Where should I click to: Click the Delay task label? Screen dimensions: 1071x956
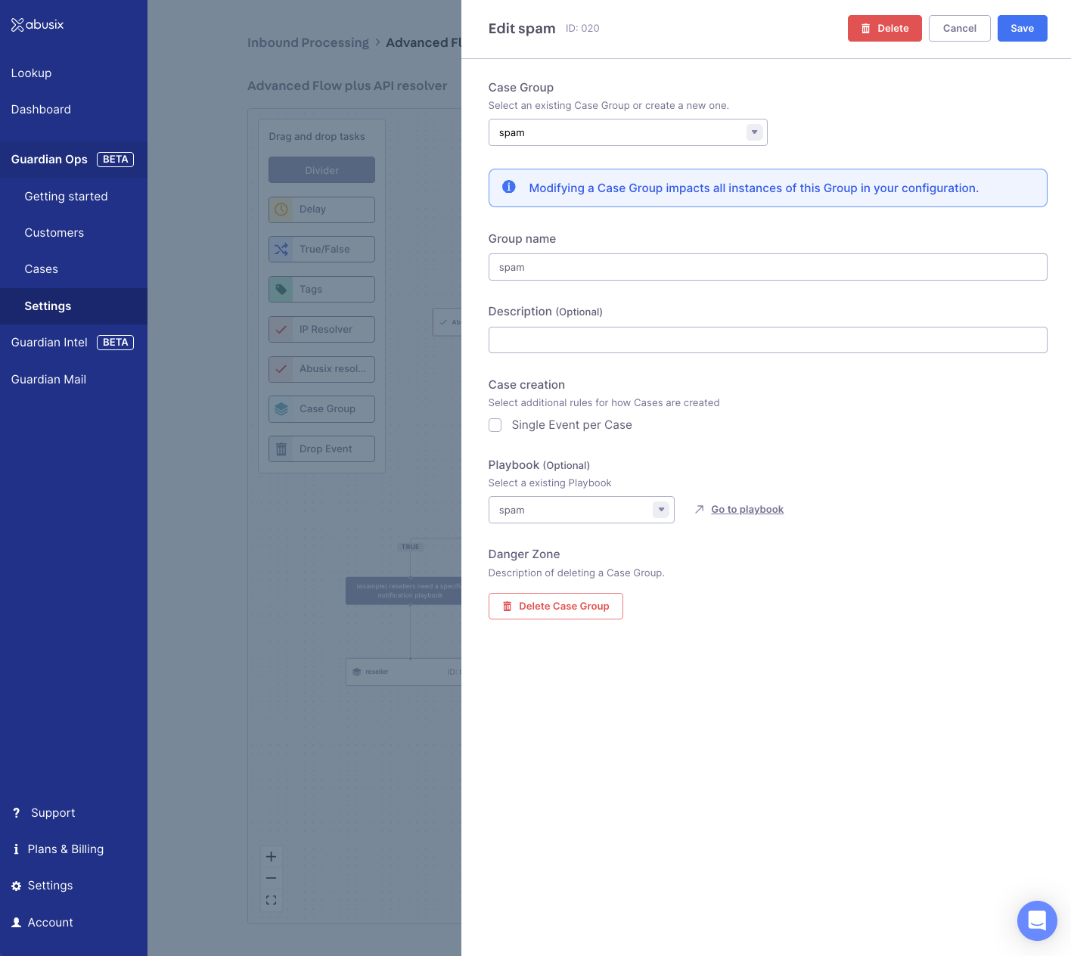coord(312,210)
